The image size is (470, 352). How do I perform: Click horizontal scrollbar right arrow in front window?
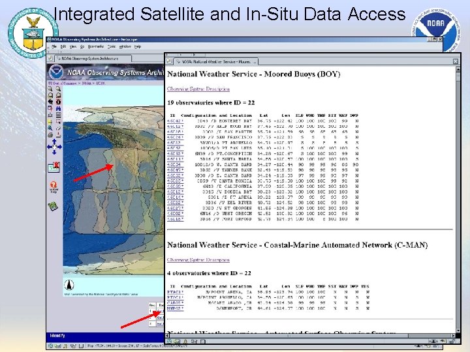(x=454, y=336)
